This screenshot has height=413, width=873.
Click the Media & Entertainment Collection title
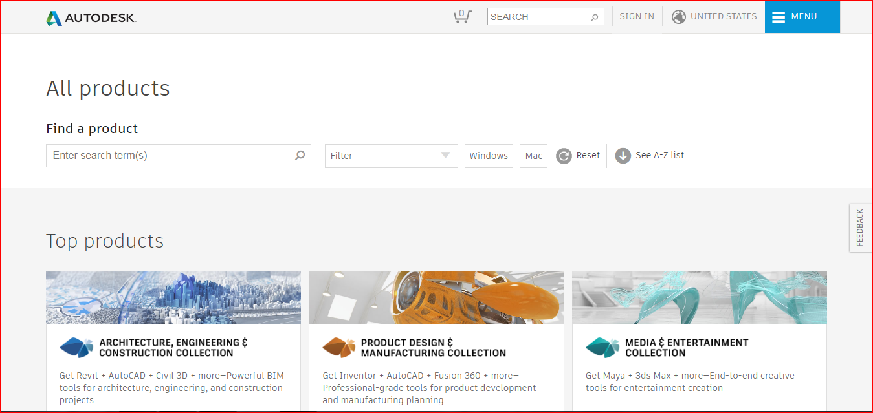click(687, 348)
